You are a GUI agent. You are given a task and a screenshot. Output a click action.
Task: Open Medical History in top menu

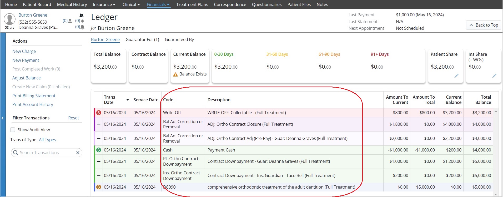pyautogui.click(x=72, y=4)
